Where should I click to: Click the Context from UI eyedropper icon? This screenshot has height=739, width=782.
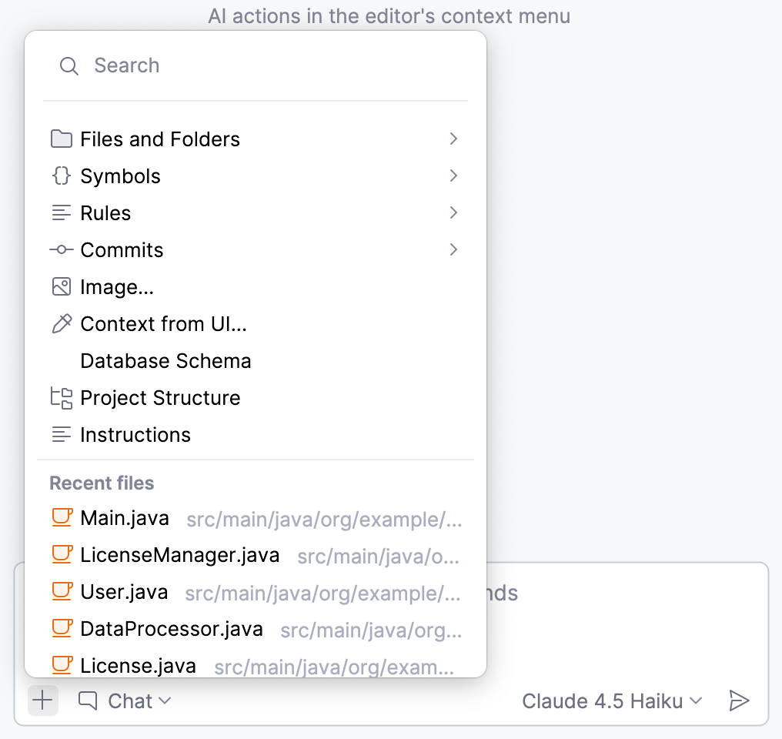click(x=62, y=324)
